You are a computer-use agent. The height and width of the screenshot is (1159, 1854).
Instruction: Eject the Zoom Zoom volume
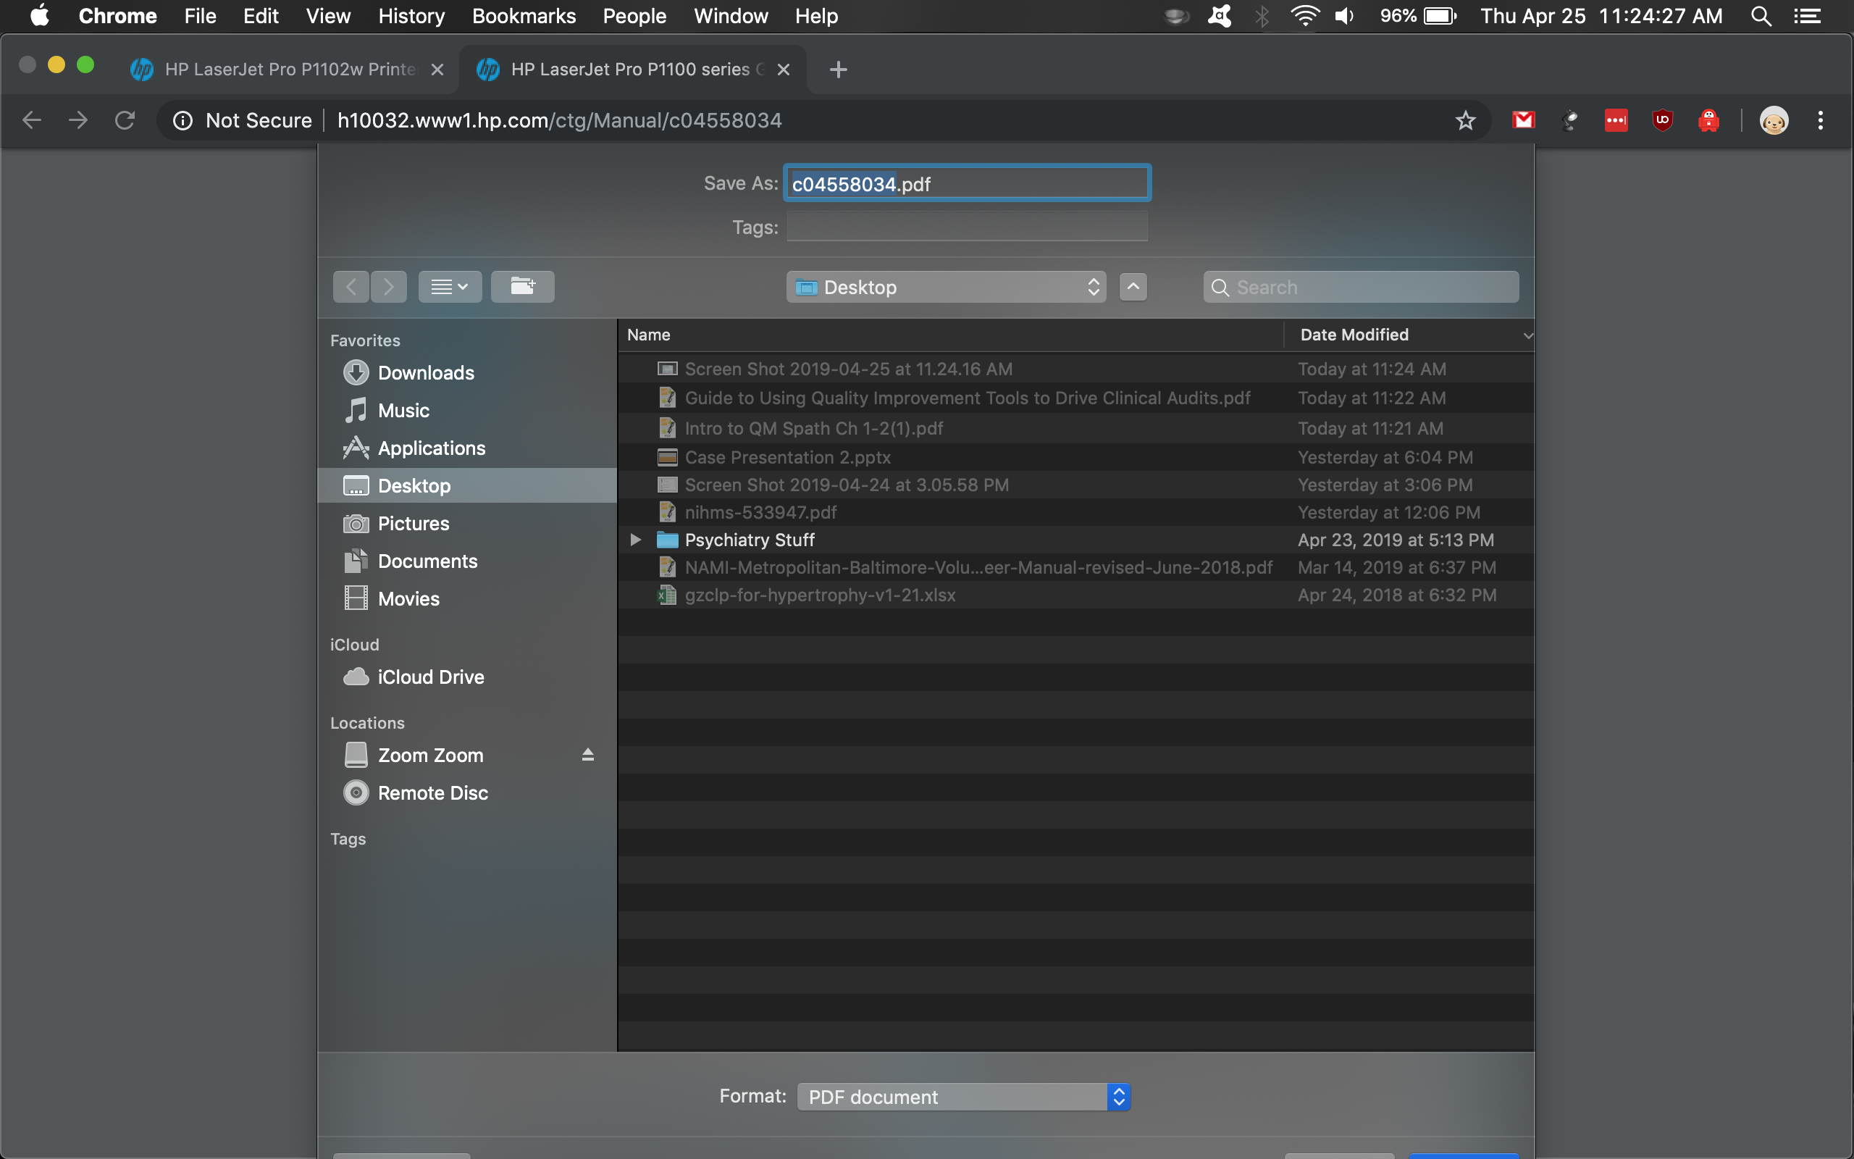tap(587, 755)
